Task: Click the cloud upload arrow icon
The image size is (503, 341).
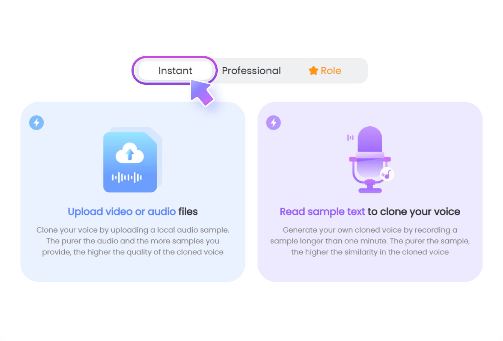Action: tap(130, 154)
